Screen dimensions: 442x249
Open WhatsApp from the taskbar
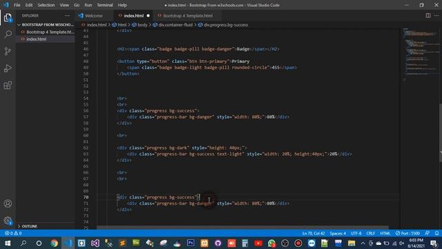click(x=271, y=243)
